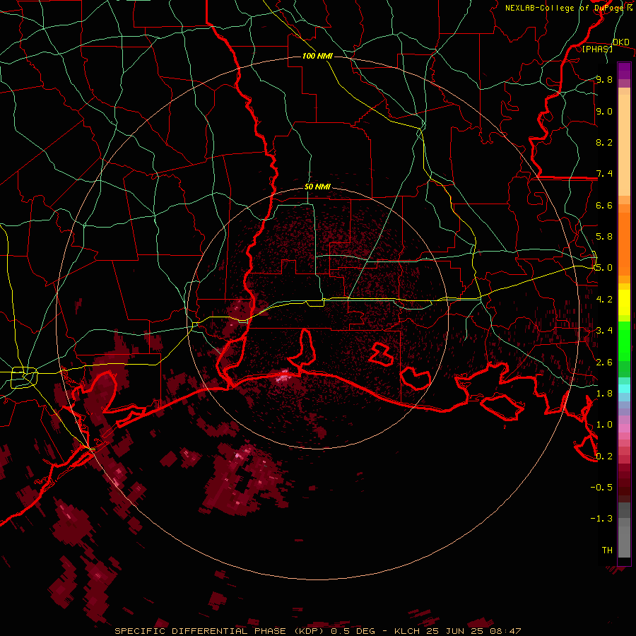Viewport: 636px width, 636px height.
Task: Select the peach swatch beside 8.2
Action: coord(624,145)
